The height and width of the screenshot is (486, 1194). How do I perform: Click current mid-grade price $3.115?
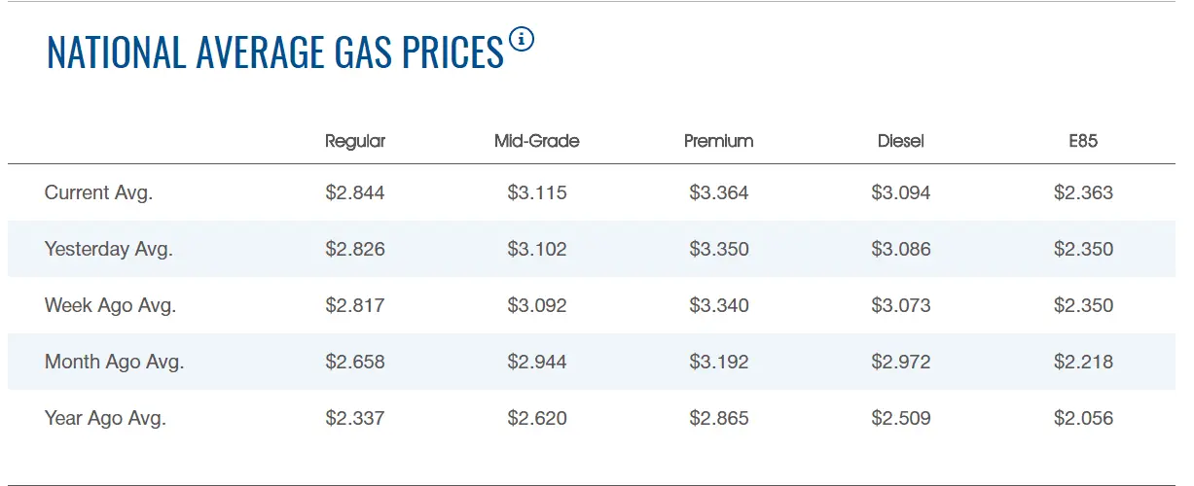[536, 192]
